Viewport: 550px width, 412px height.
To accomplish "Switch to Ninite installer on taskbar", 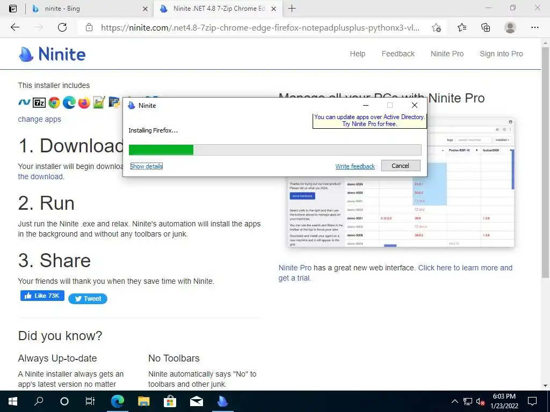I will [x=222, y=401].
